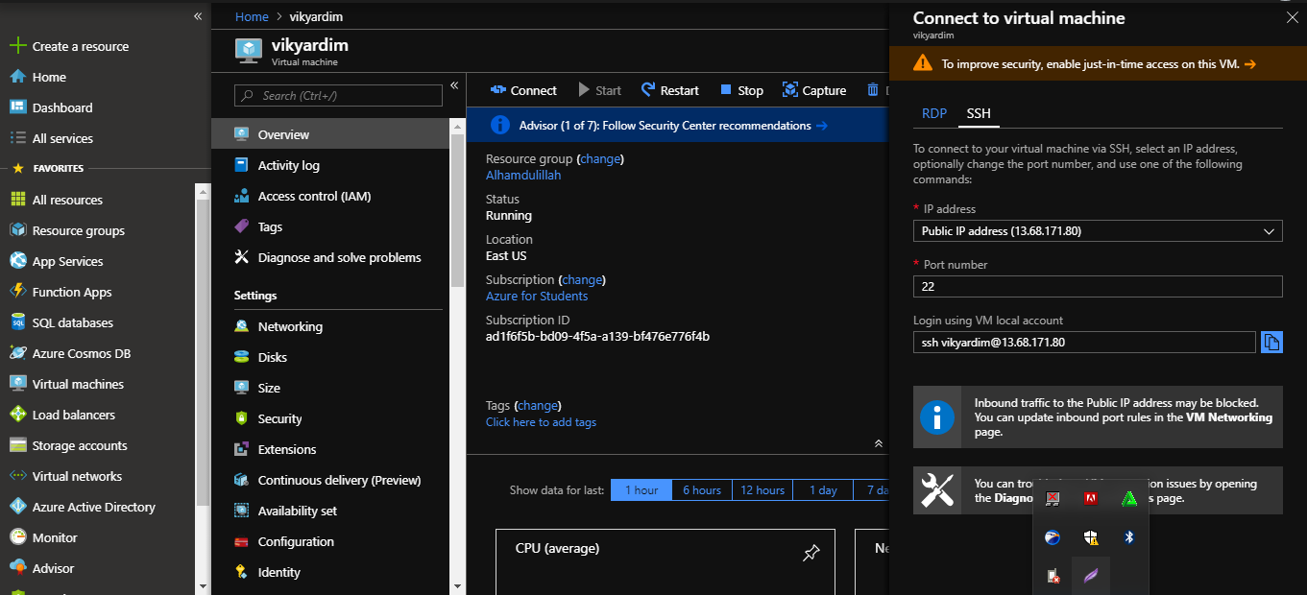Click the Restart VM icon
Image resolution: width=1307 pixels, height=595 pixels.
point(648,90)
